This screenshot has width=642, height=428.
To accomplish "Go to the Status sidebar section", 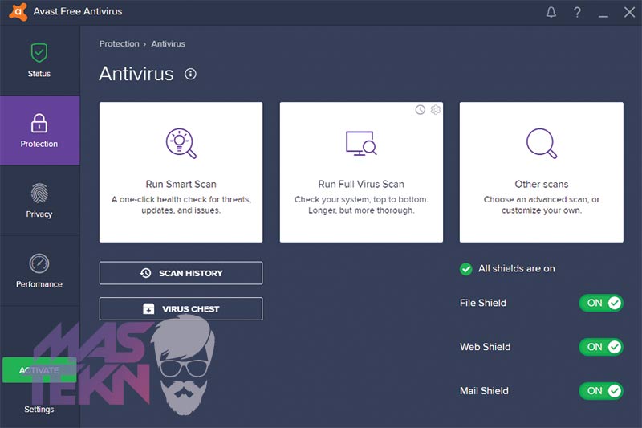I will [39, 60].
